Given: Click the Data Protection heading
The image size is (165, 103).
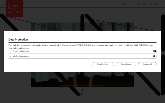Looking at the screenshot, I should tap(18, 40).
